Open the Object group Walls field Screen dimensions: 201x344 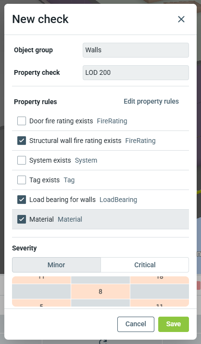point(136,50)
